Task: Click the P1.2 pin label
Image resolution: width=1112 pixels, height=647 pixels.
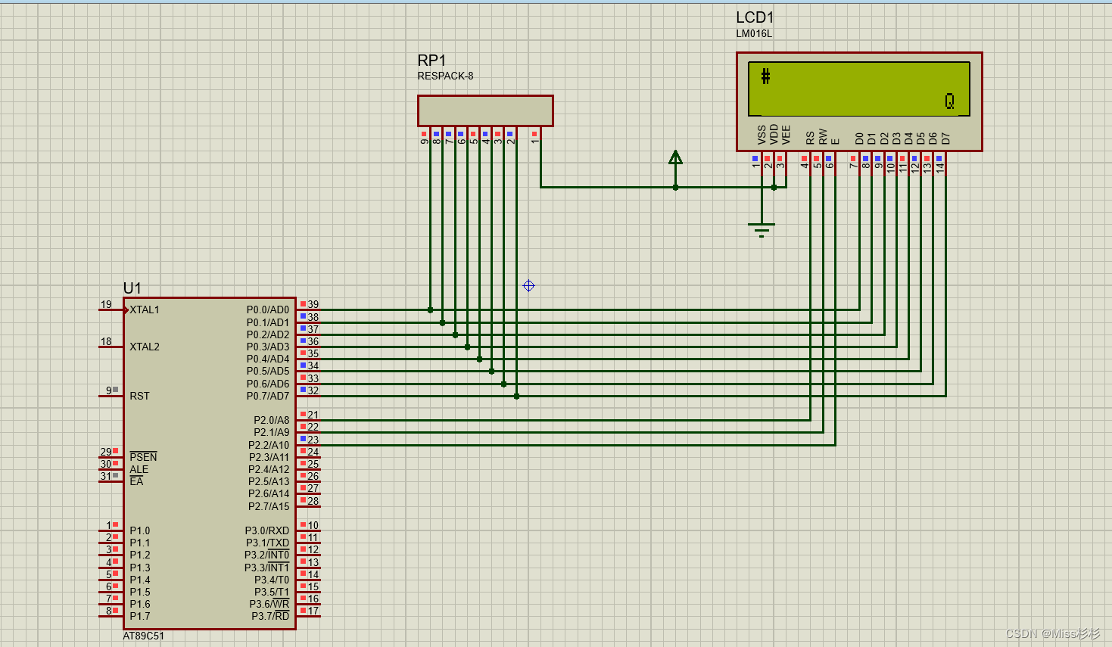Action: [140, 555]
